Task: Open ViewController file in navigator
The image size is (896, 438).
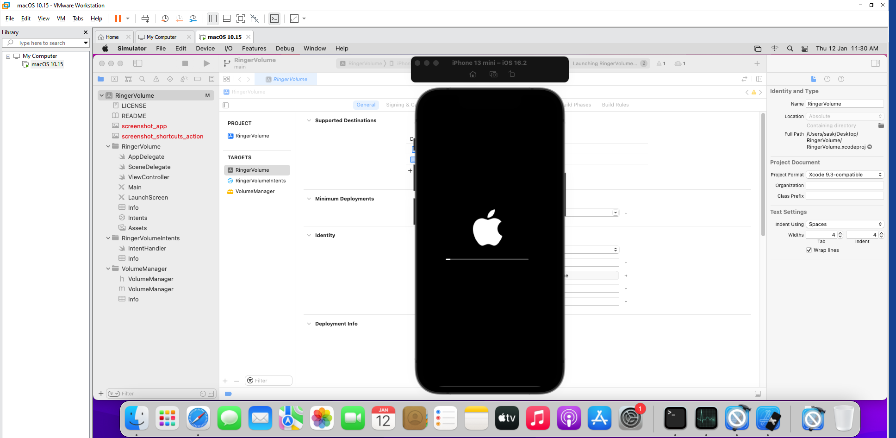Action: click(149, 177)
